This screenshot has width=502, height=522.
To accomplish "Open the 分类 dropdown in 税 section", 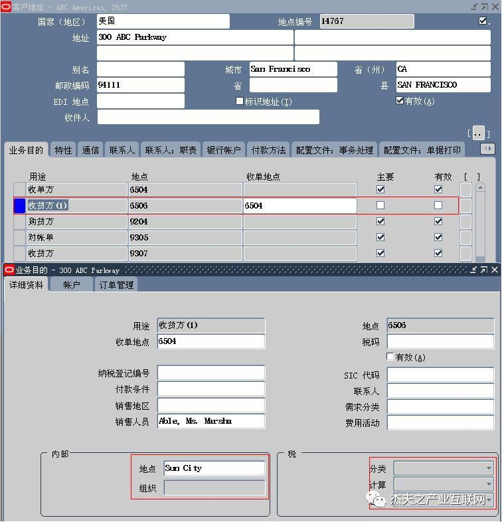I will pyautogui.click(x=444, y=468).
